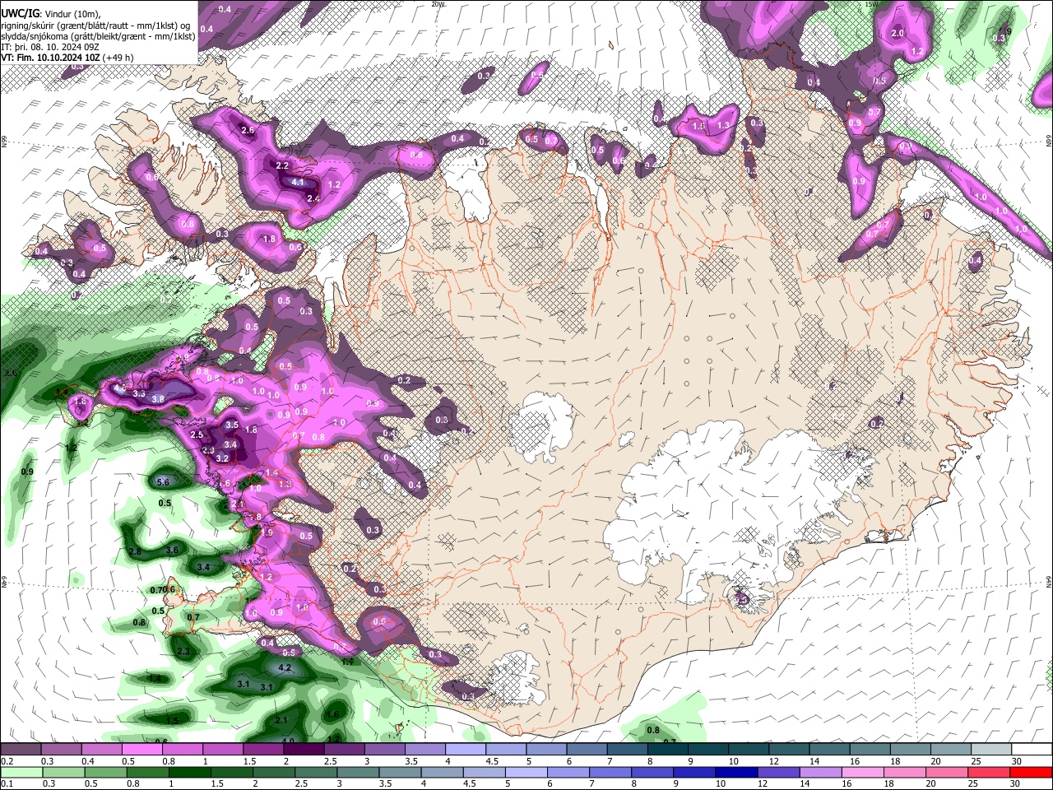Click the 5.6 rainfall value on the map
The width and height of the screenshot is (1053, 790).
[x=163, y=482]
